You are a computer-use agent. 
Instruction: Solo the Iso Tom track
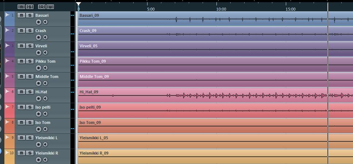point(30,122)
